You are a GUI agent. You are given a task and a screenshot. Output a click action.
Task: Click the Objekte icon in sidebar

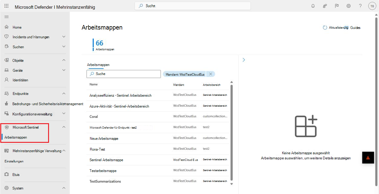7,60
